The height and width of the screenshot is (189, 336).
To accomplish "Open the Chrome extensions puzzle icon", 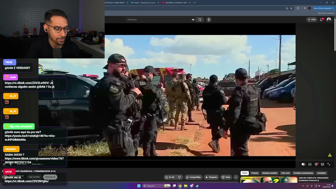I will (298, 8).
